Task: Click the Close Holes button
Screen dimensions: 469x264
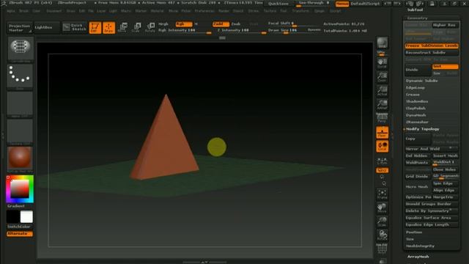Action: pyautogui.click(x=445, y=169)
